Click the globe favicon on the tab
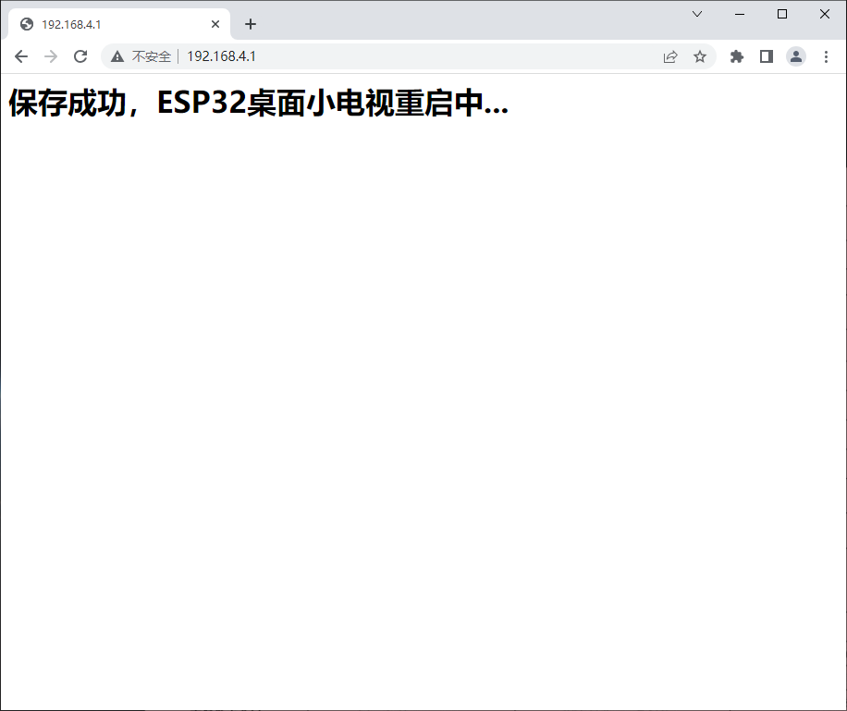 click(27, 24)
